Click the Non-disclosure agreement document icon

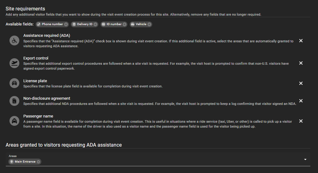click(x=14, y=101)
